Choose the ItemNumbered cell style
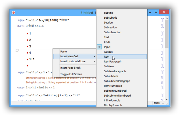This screenshot has width=180, height=116. (113, 86)
